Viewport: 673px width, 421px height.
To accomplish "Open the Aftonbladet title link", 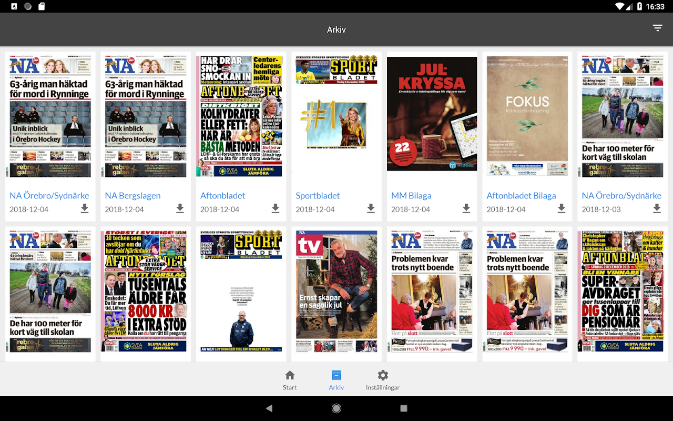I will click(223, 195).
